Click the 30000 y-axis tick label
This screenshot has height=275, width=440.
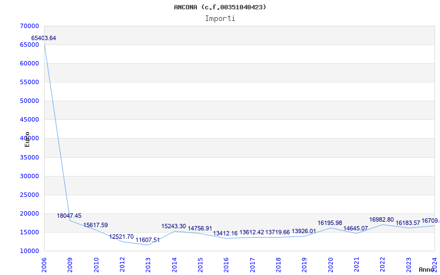30,176
